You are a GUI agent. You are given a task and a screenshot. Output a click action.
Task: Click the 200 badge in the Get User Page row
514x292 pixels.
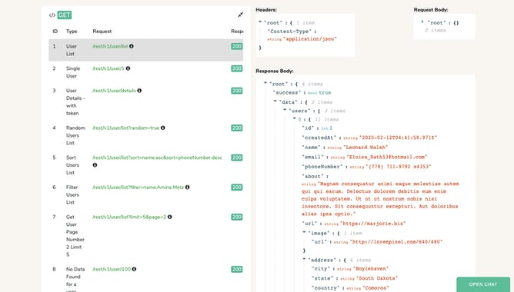[237, 217]
